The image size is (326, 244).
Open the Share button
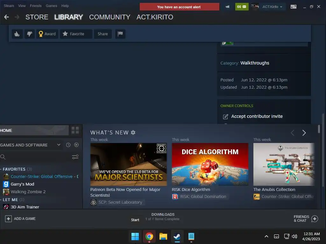coord(103,34)
